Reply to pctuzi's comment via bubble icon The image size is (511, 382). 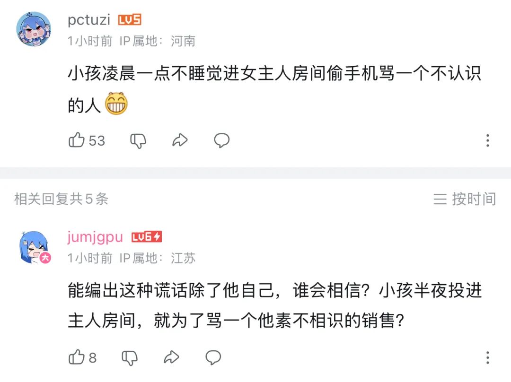point(221,140)
